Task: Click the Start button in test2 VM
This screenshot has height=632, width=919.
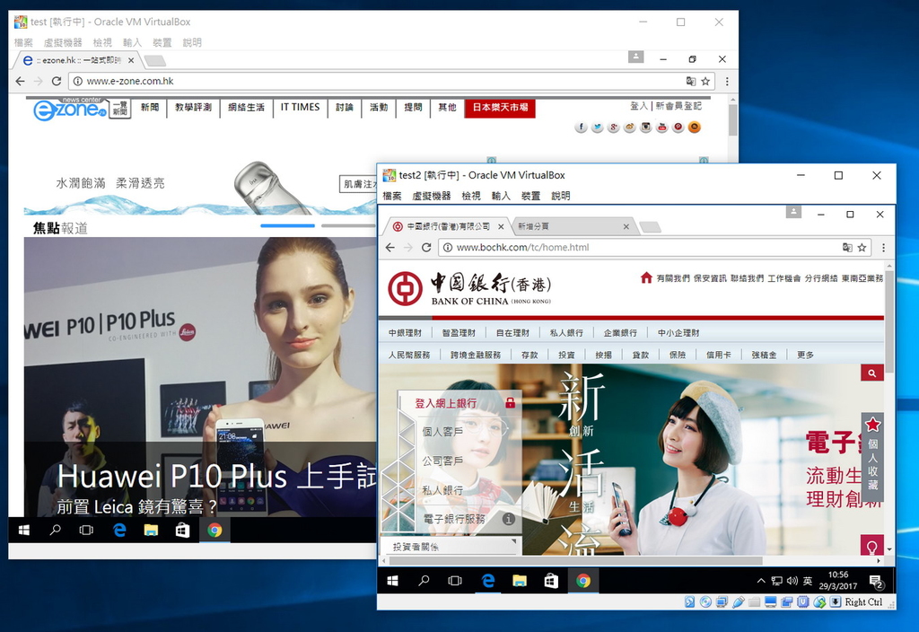Action: pyautogui.click(x=393, y=581)
